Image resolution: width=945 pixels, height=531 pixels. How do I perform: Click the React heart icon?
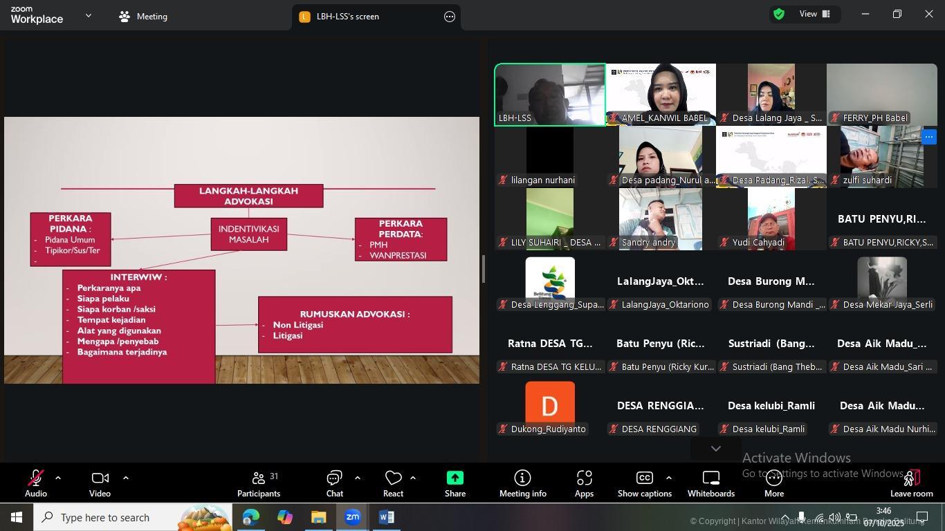393,484
